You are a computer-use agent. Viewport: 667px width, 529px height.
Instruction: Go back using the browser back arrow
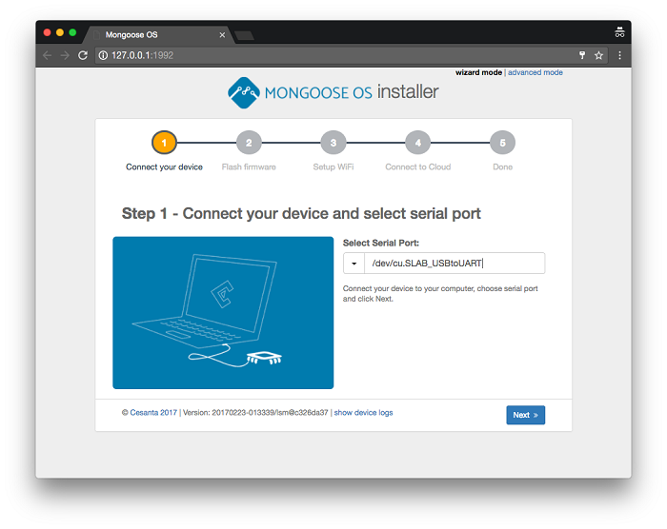click(x=48, y=55)
